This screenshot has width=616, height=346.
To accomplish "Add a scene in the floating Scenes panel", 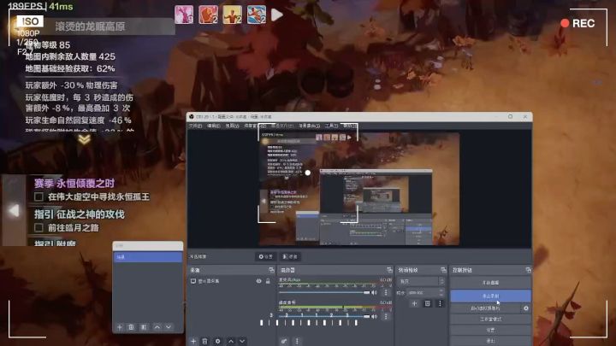I will coord(120,326).
